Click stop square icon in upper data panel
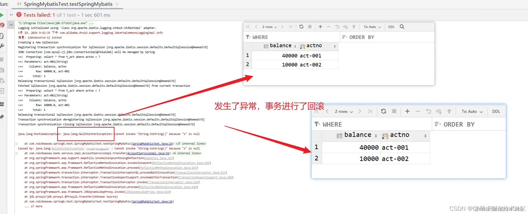Viewport: 528px width, 214px height. 310,27
